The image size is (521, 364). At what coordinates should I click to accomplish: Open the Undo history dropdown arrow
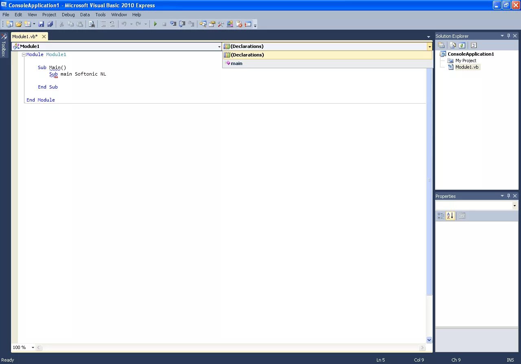pyautogui.click(x=131, y=24)
